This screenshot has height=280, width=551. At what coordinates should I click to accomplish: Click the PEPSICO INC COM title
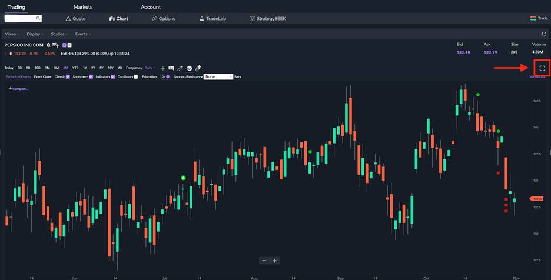click(24, 45)
